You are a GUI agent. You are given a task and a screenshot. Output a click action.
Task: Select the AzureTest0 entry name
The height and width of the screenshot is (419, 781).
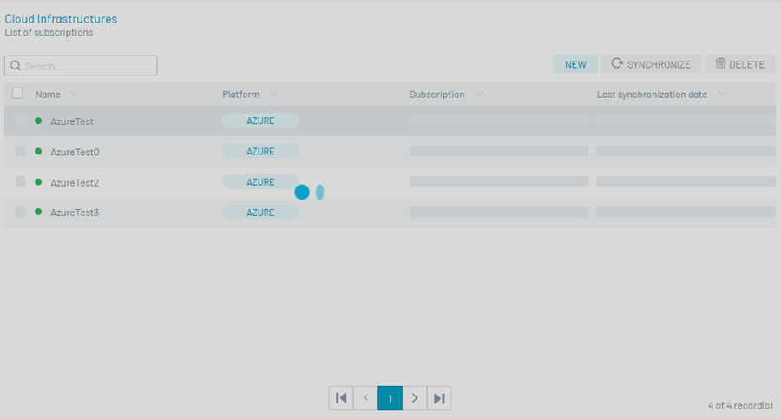75,153
